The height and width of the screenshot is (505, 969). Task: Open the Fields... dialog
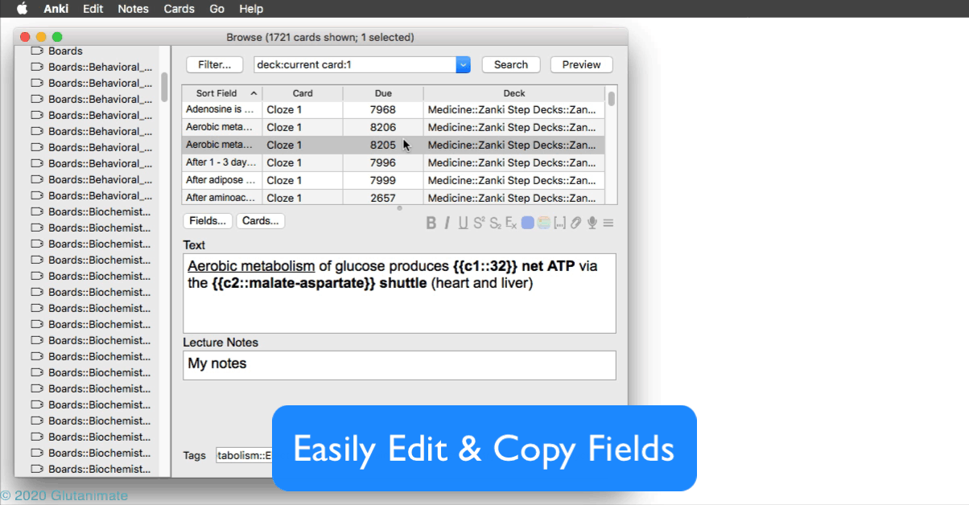(207, 220)
